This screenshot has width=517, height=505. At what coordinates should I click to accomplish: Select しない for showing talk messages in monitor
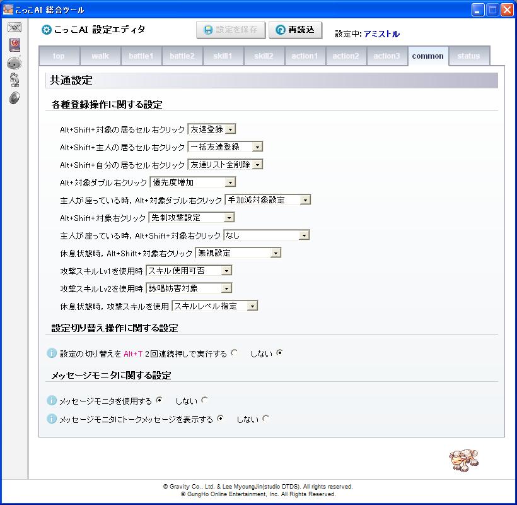click(265, 418)
